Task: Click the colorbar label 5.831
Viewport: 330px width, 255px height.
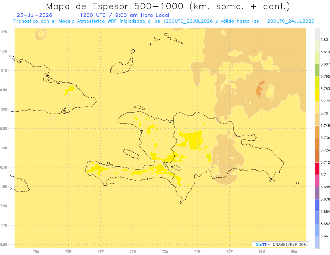Action: [x=325, y=40]
